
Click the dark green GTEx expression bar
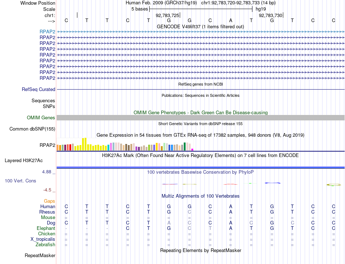185,147
